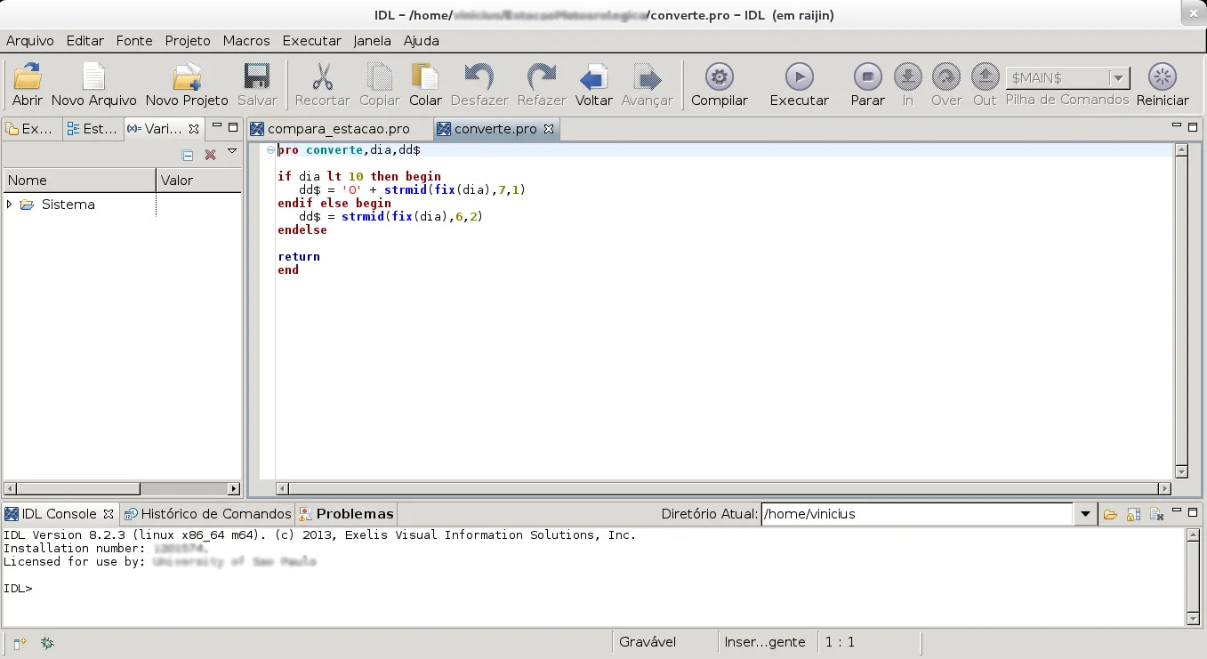Paste with the Colar clipboard icon

(425, 77)
